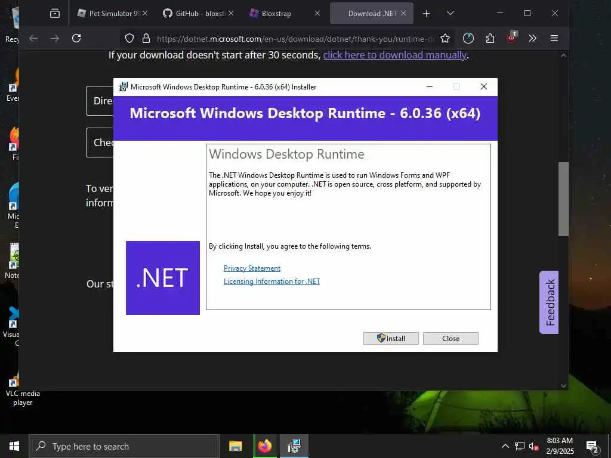Click the site padlock security icon
Viewport: 611px width, 458px height.
click(x=146, y=38)
